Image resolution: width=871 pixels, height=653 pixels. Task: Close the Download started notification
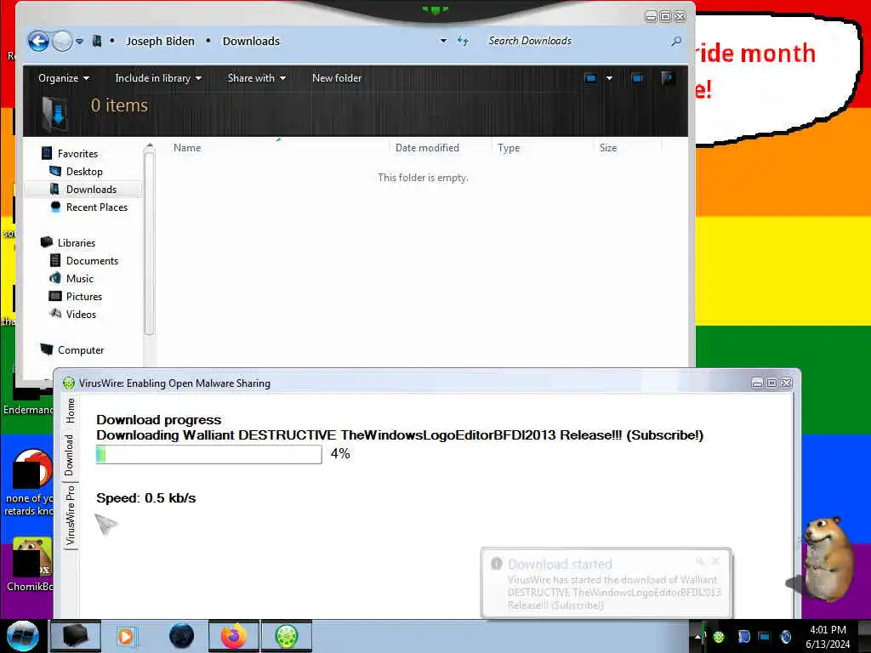tap(716, 561)
